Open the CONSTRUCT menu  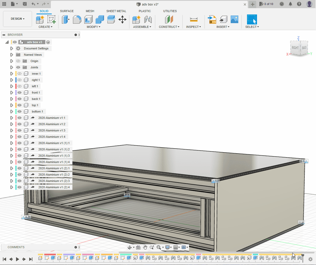point(169,27)
